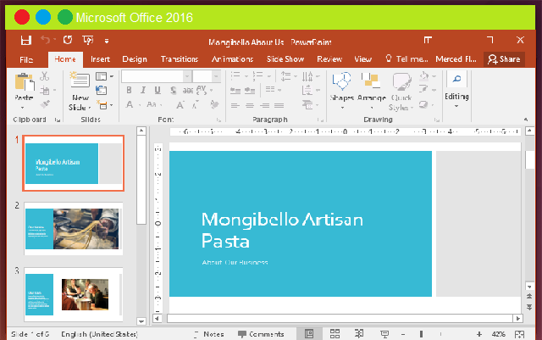Image resolution: width=542 pixels, height=340 pixels.
Task: Toggle Italic formatting
Action: coord(142,91)
